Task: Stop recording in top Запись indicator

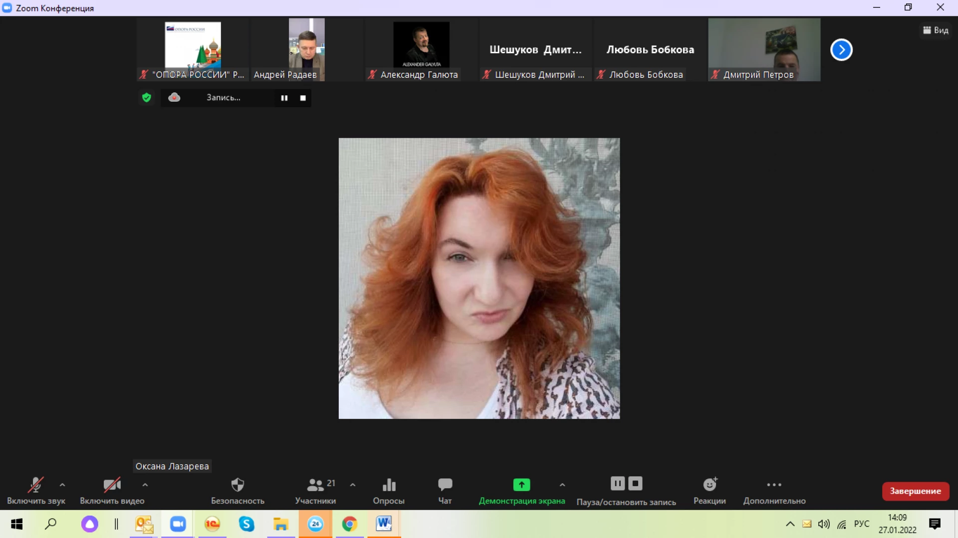Action: click(x=303, y=98)
